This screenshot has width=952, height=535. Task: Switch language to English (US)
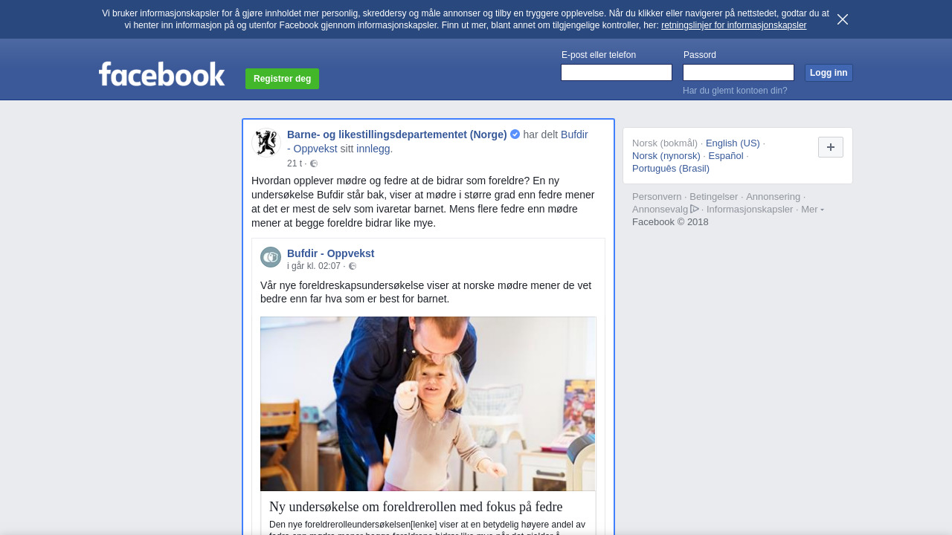732,143
